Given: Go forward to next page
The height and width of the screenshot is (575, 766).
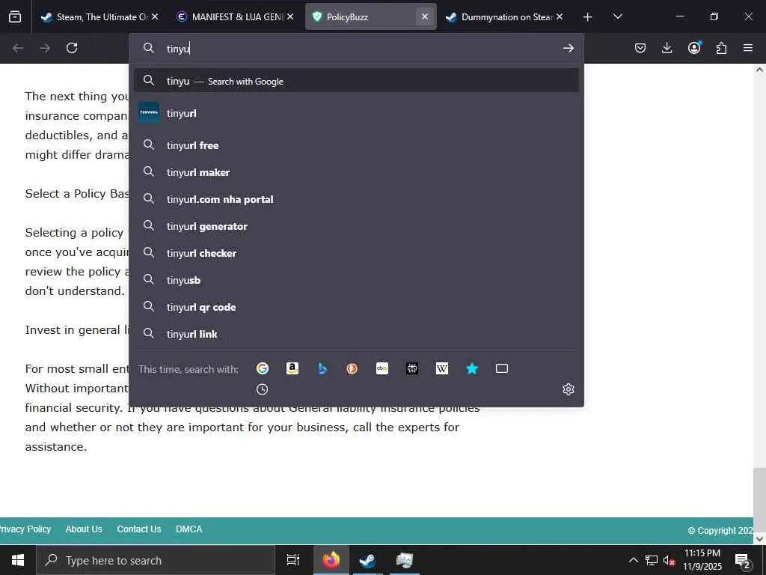Looking at the screenshot, I should pos(45,48).
